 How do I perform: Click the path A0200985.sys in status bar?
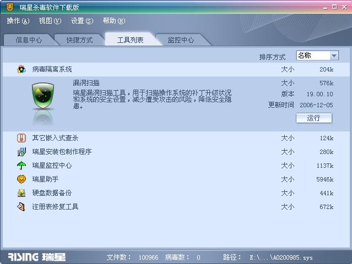[x=281, y=257]
